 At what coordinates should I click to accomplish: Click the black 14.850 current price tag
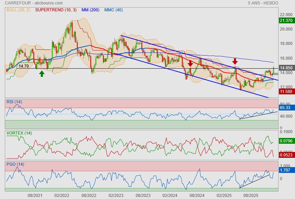click(x=286, y=68)
